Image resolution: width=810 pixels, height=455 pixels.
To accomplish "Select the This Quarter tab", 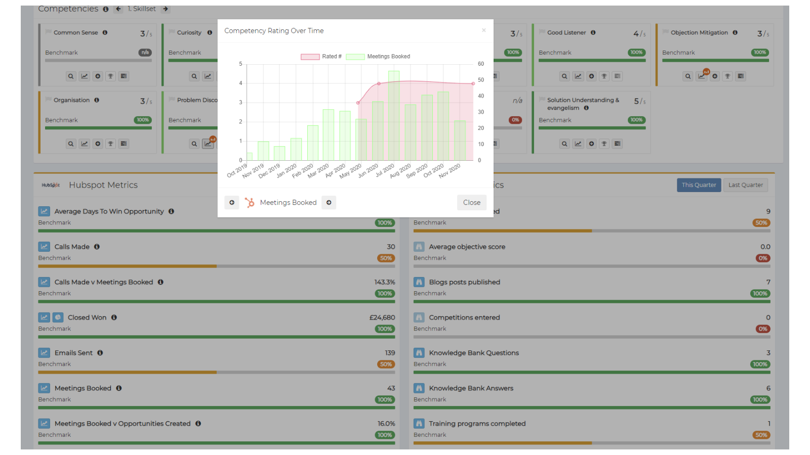I will click(699, 185).
